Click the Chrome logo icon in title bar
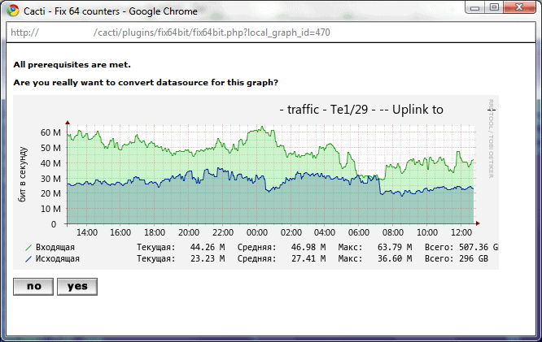The width and height of the screenshot is (542, 342). 13,11
